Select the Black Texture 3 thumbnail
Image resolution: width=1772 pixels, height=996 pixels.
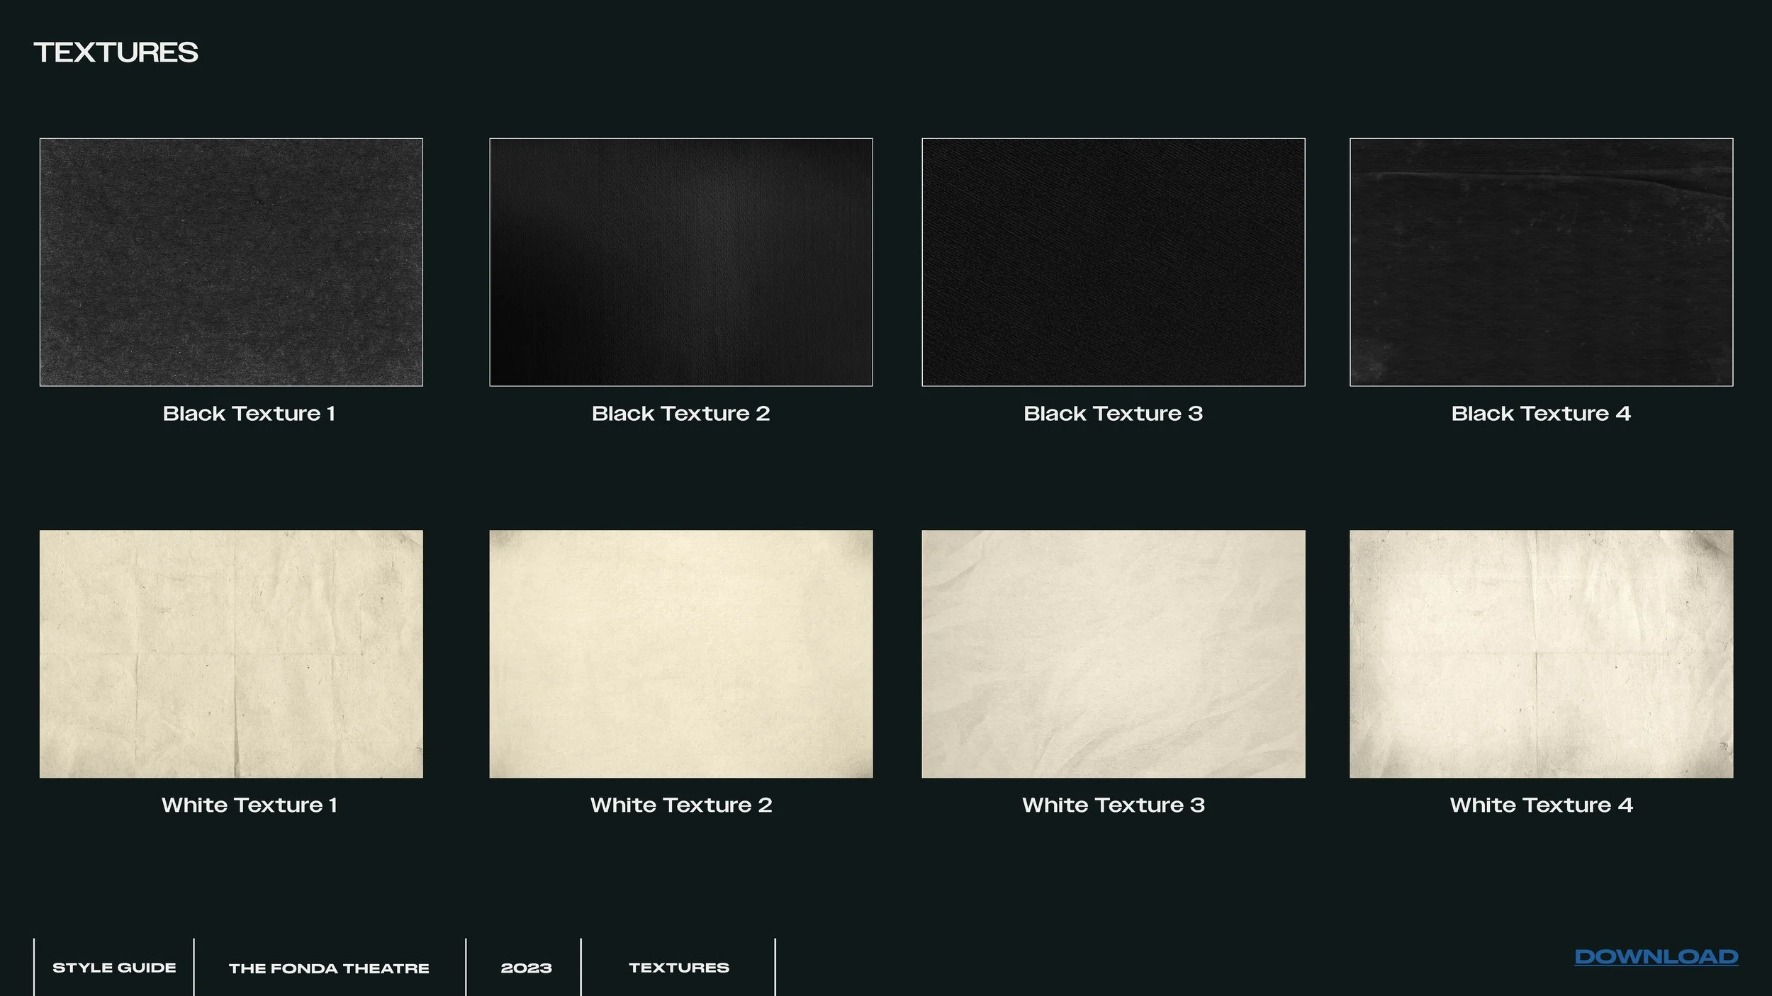(1113, 262)
